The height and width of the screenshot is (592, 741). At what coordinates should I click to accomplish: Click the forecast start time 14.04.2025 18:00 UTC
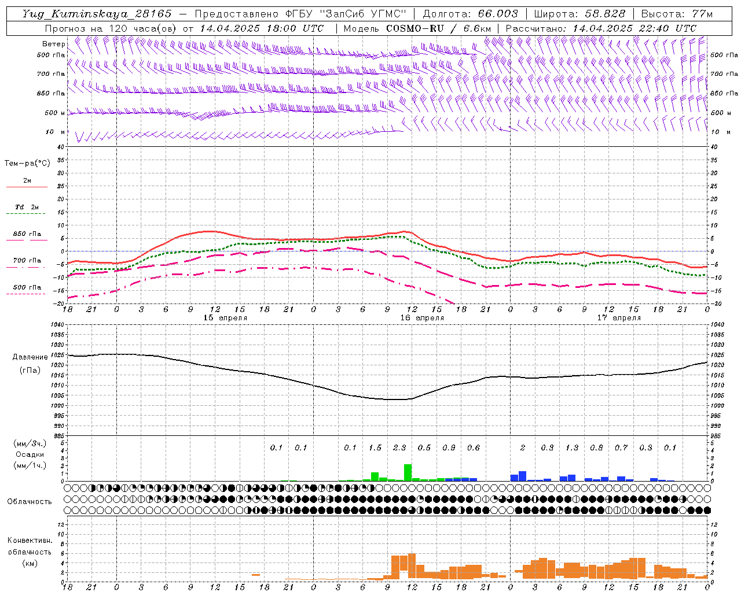(x=262, y=28)
